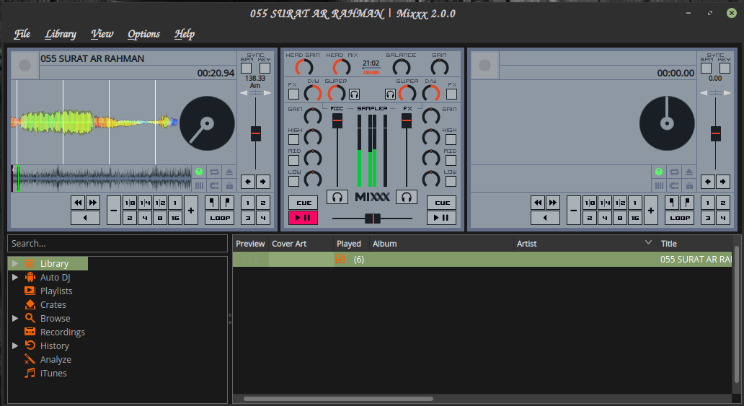This screenshot has height=406, width=744.
Task: Expand the History tree item
Action: [x=15, y=345]
